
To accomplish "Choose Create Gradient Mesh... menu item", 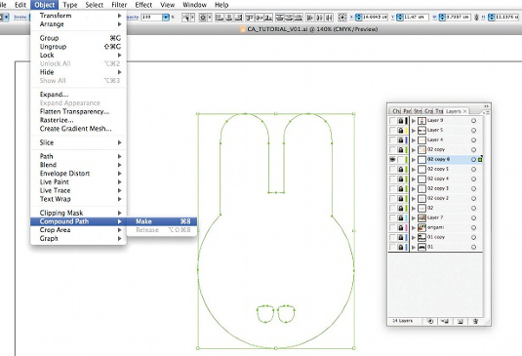I will point(78,129).
